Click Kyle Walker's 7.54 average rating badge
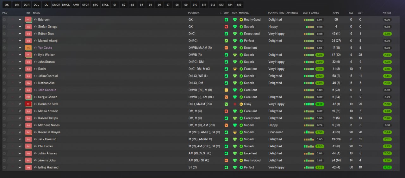 [x=387, y=55]
